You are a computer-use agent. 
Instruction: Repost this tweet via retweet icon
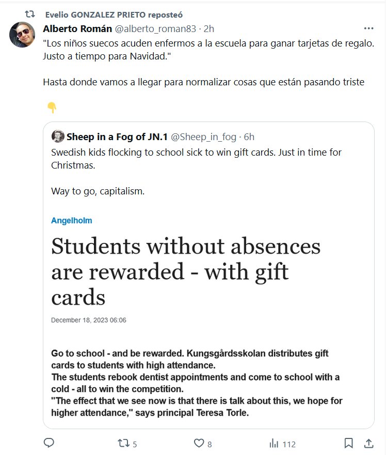click(x=122, y=443)
